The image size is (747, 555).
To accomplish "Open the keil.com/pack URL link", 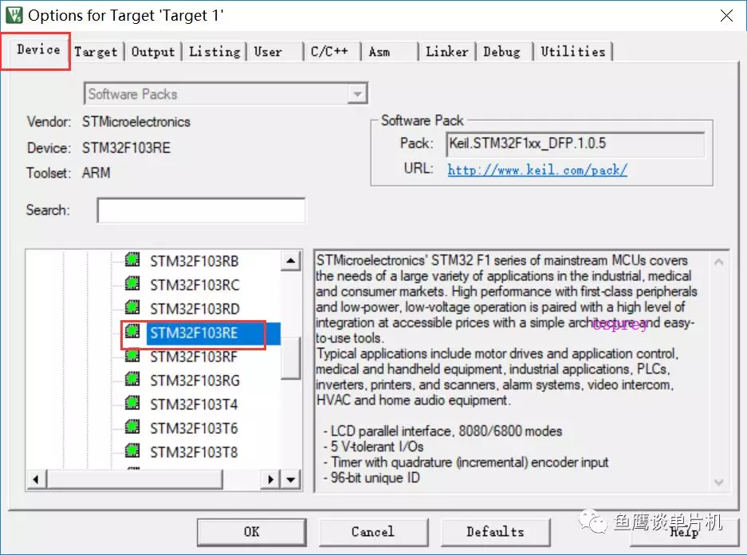I will click(537, 170).
